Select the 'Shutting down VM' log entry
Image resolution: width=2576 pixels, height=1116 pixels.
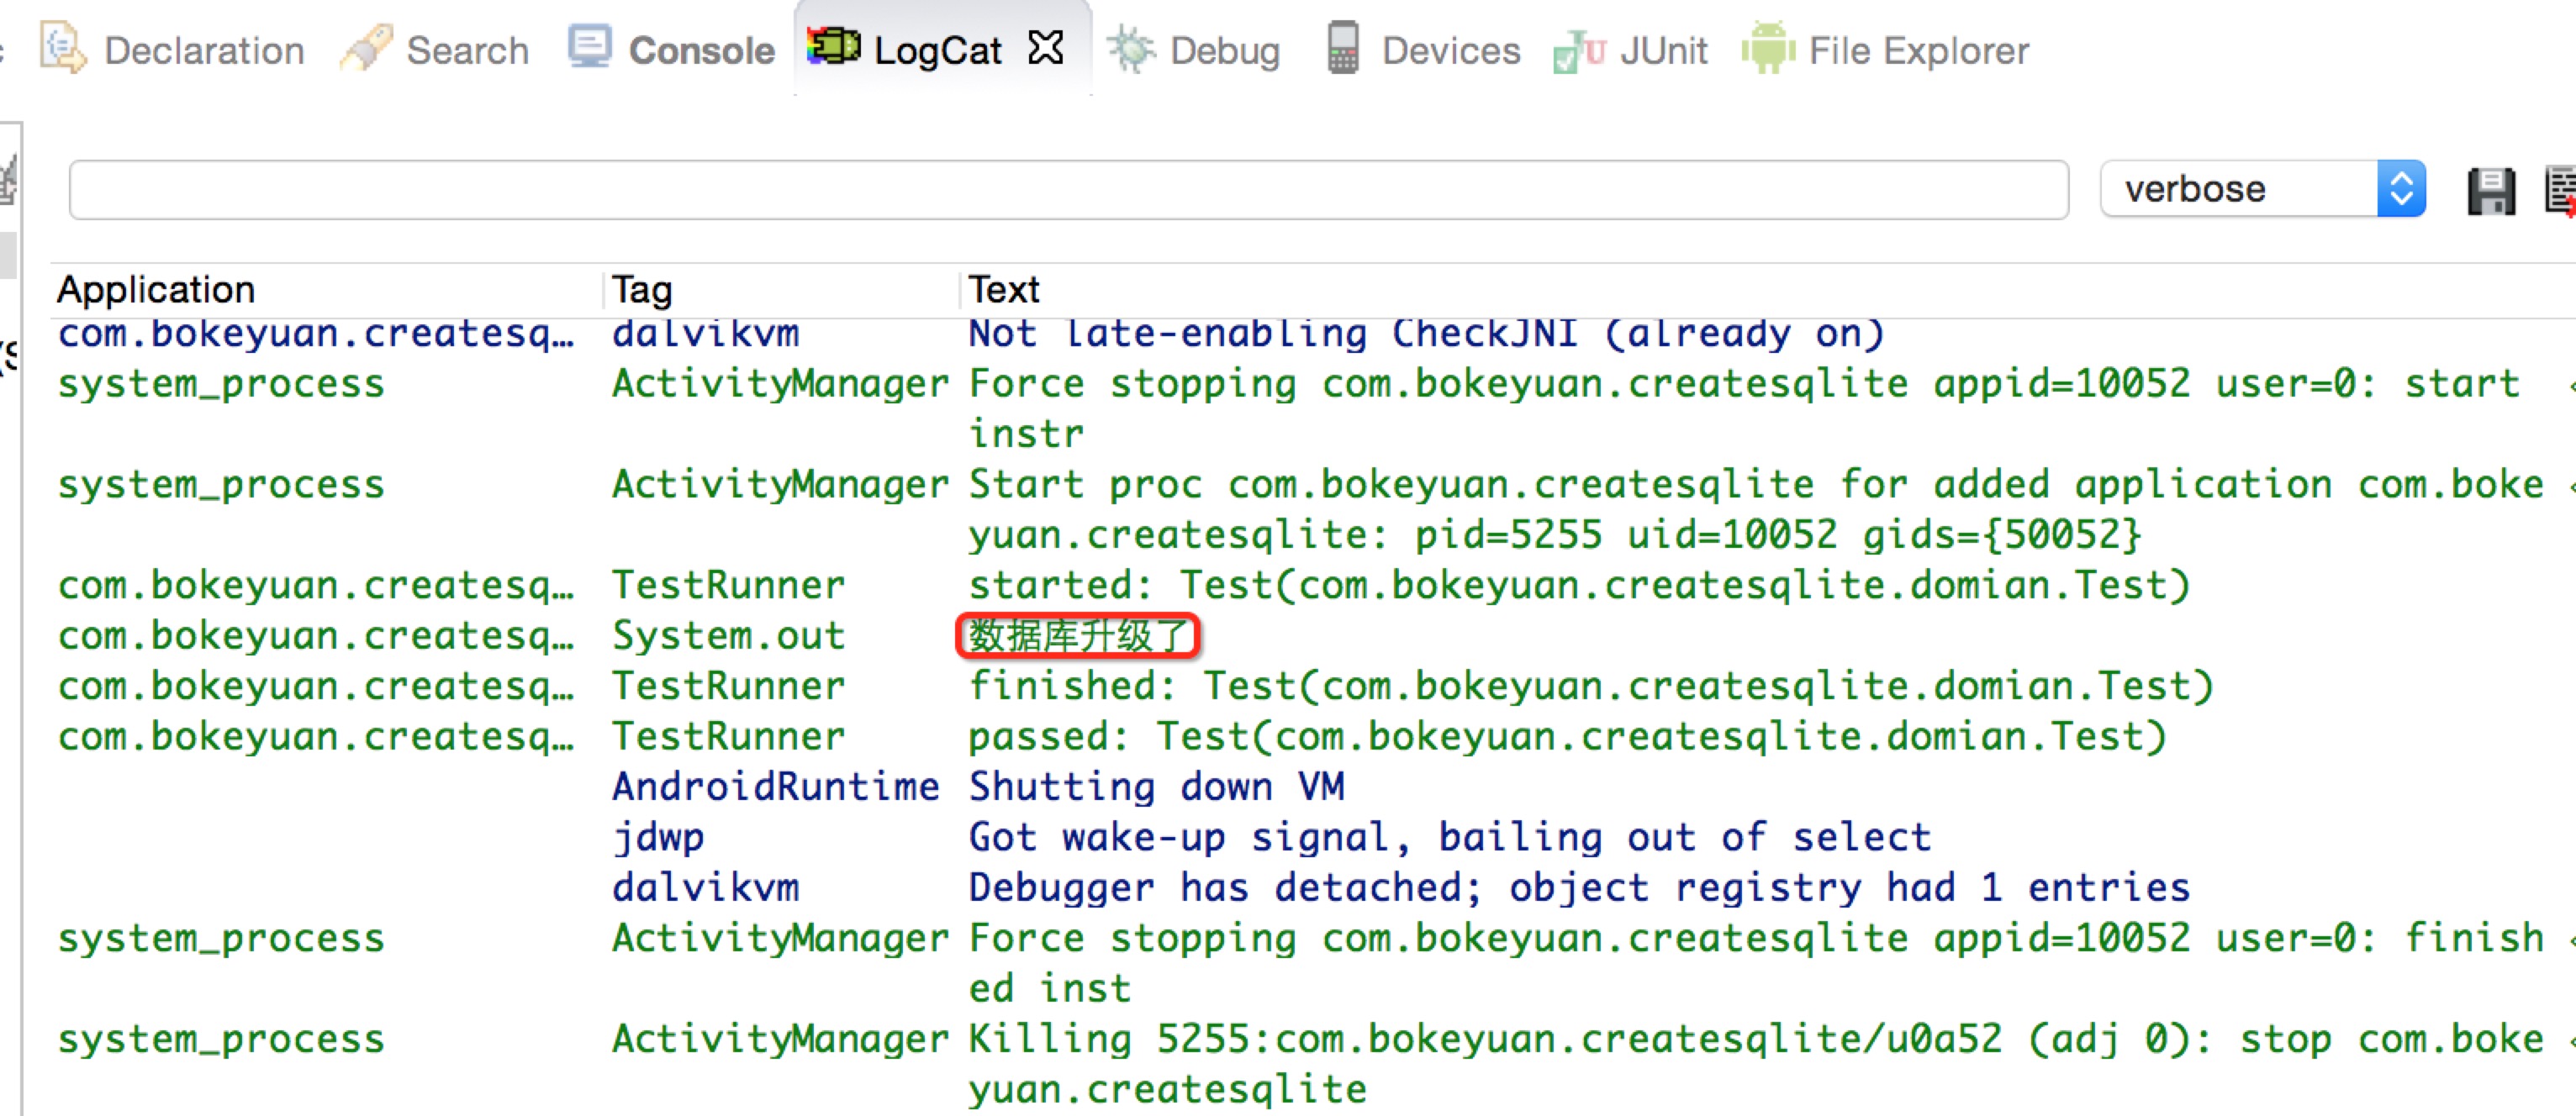coord(1156,787)
